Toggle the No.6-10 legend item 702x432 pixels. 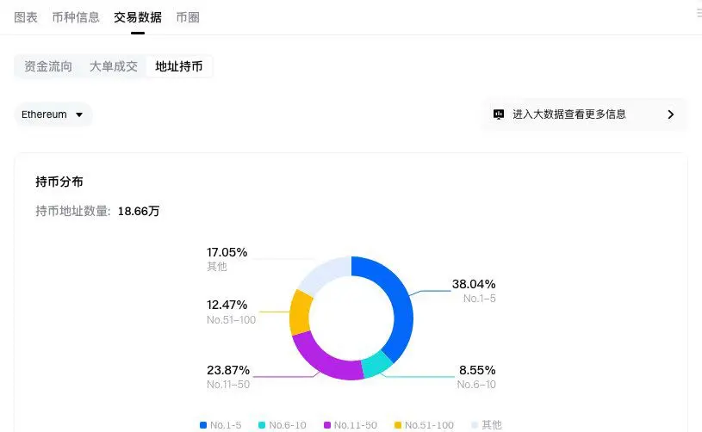coord(282,425)
